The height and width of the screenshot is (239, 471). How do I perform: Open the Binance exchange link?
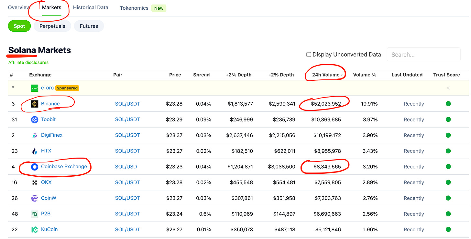pyautogui.click(x=50, y=104)
